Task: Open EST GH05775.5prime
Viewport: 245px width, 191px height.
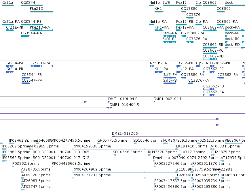Action: tap(98, 143)
